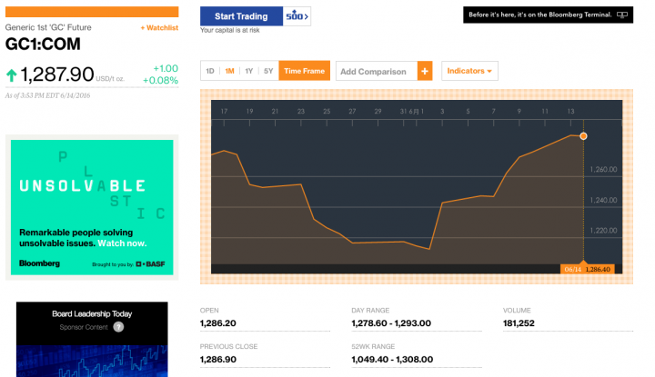
Task: Click the PREVIOUS CLOSE value 1,286.90
Action: 218,360
